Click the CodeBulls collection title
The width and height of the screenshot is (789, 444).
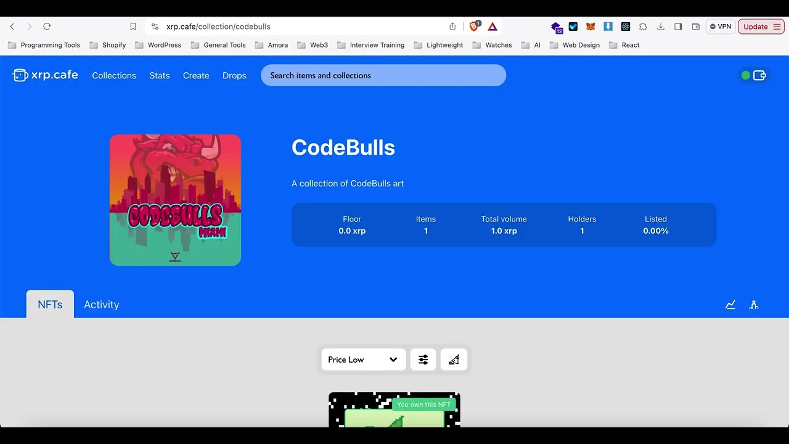[x=343, y=147]
